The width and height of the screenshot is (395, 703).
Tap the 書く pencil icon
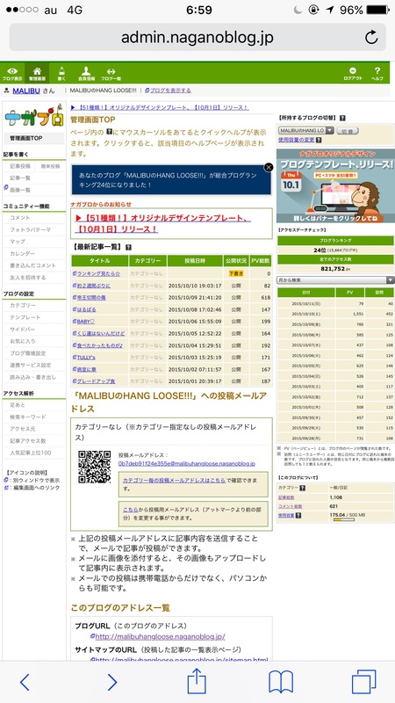pyautogui.click(x=61, y=73)
